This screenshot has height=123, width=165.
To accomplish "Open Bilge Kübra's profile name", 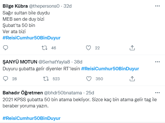I will pyautogui.click(x=15, y=6).
